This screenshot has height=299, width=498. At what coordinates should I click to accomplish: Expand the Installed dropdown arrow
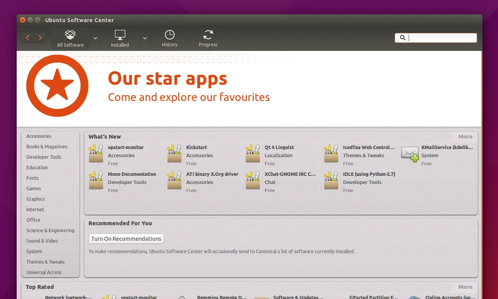point(145,38)
